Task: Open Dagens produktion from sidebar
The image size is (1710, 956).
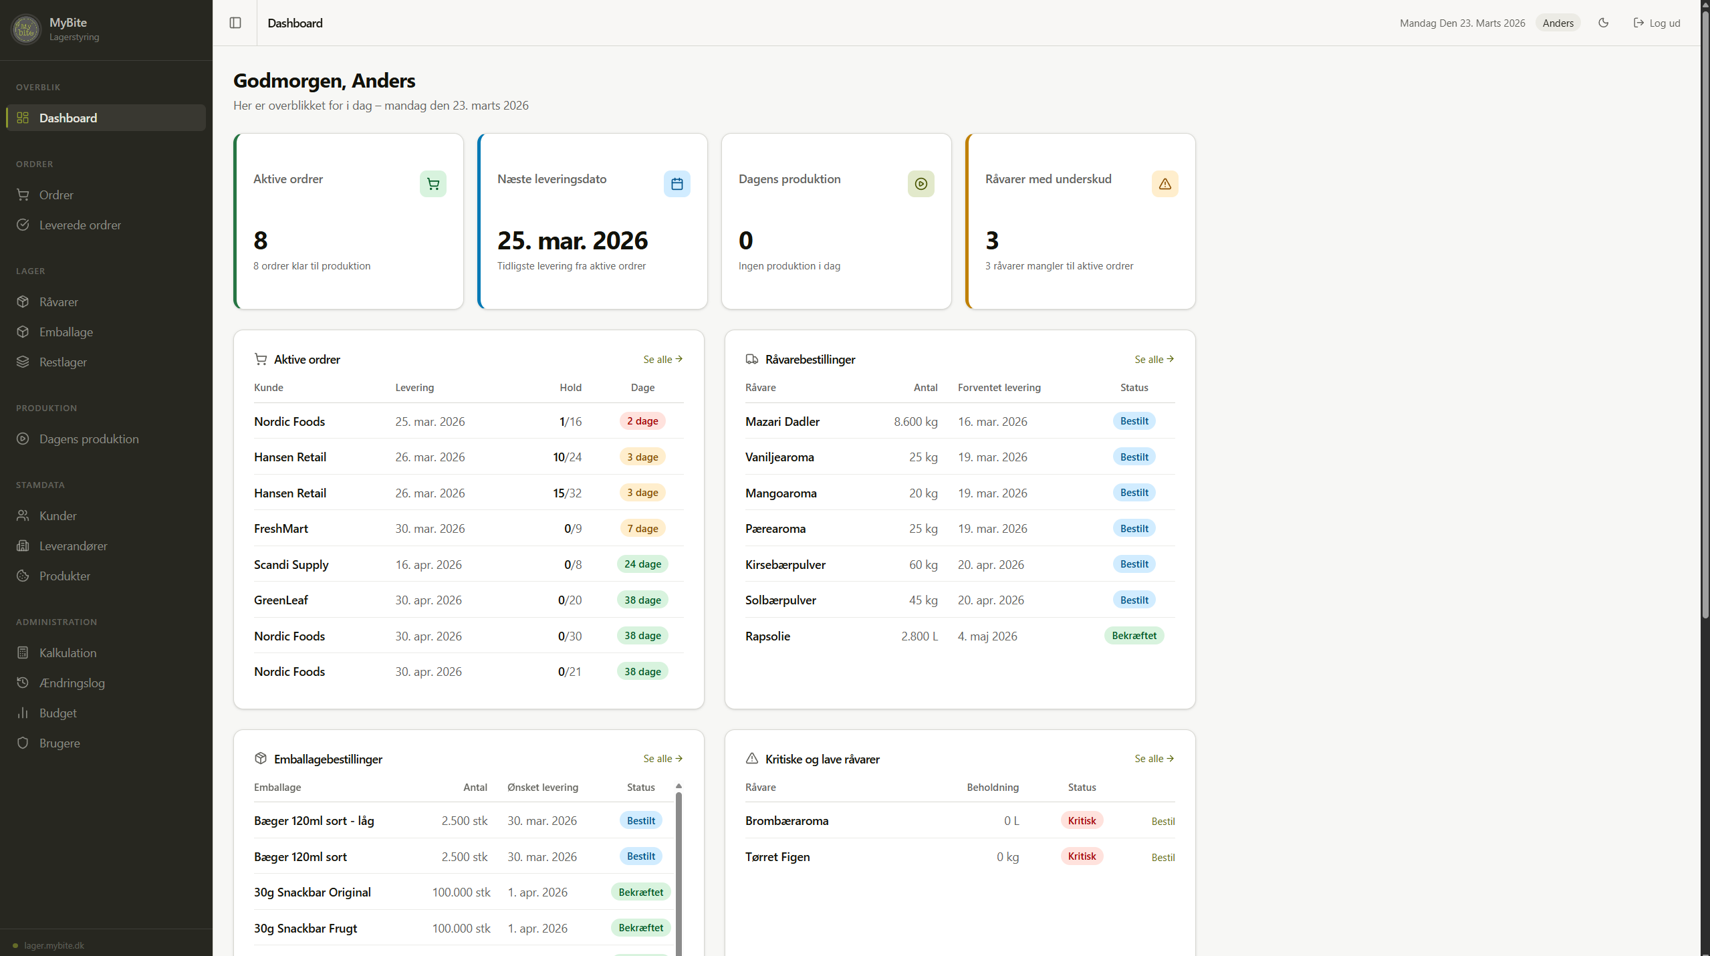Action: (x=90, y=439)
